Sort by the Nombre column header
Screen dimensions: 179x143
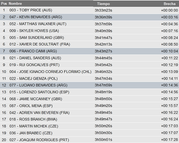[x=15, y=4]
